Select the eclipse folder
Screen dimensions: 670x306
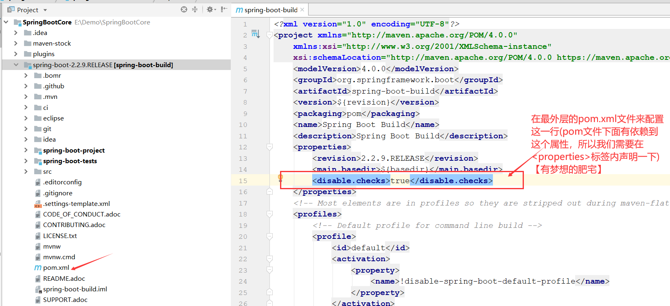53,118
